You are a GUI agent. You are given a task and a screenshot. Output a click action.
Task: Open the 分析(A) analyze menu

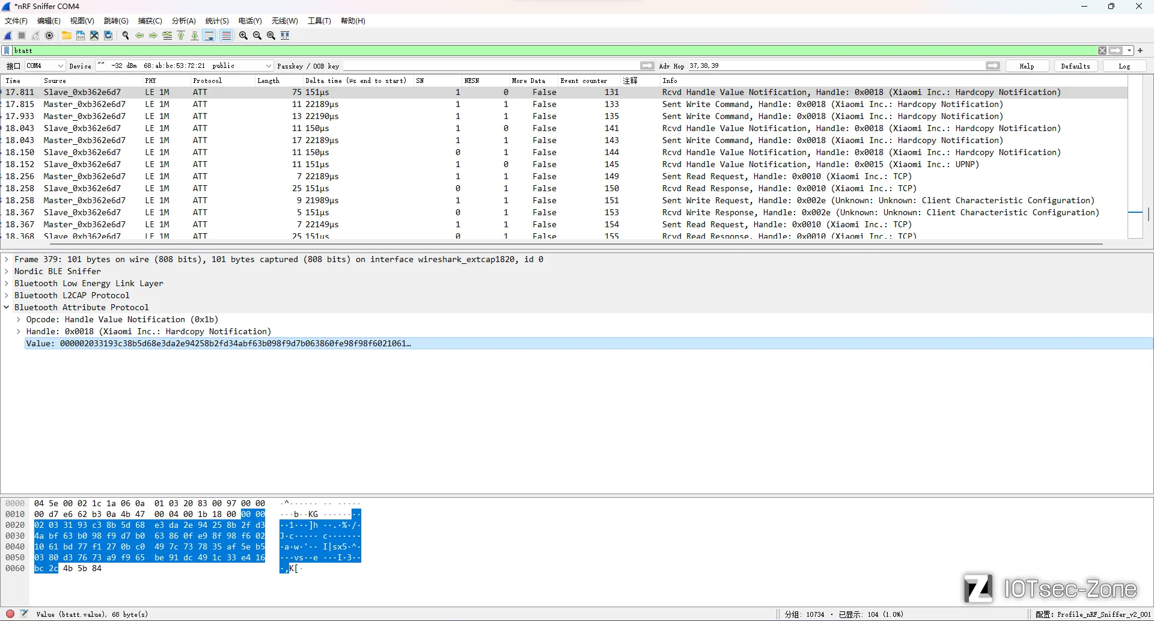pyautogui.click(x=183, y=21)
